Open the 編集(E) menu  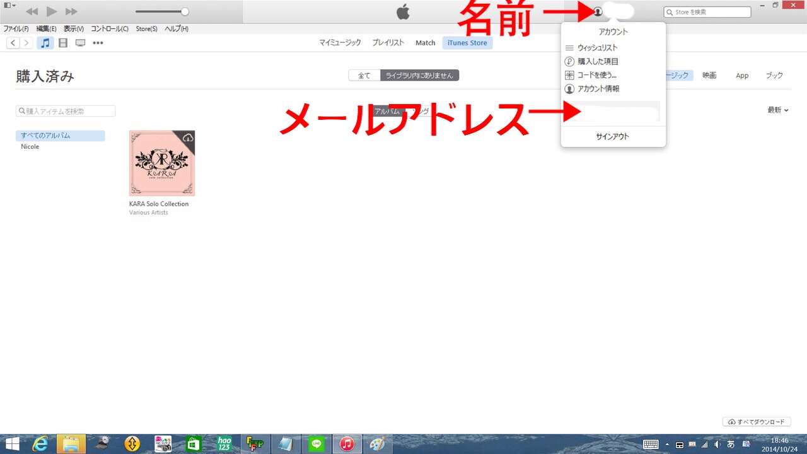pyautogui.click(x=46, y=28)
